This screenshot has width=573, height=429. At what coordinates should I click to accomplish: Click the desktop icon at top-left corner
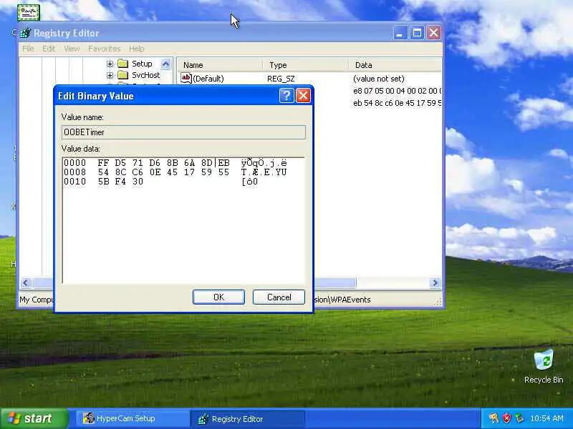coord(29,12)
